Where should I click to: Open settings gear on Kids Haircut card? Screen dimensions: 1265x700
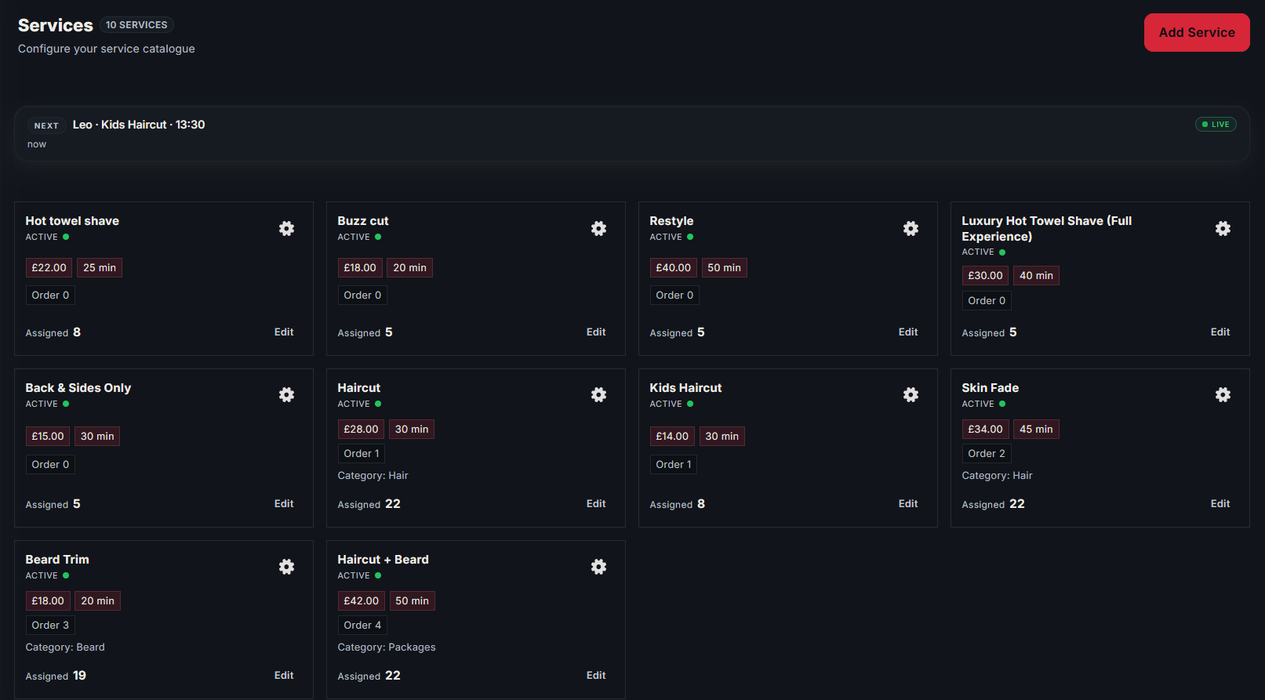[911, 394]
